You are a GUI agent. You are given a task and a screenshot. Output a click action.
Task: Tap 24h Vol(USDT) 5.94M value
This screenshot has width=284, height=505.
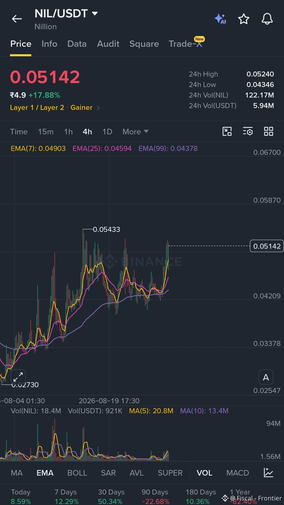pyautogui.click(x=263, y=106)
